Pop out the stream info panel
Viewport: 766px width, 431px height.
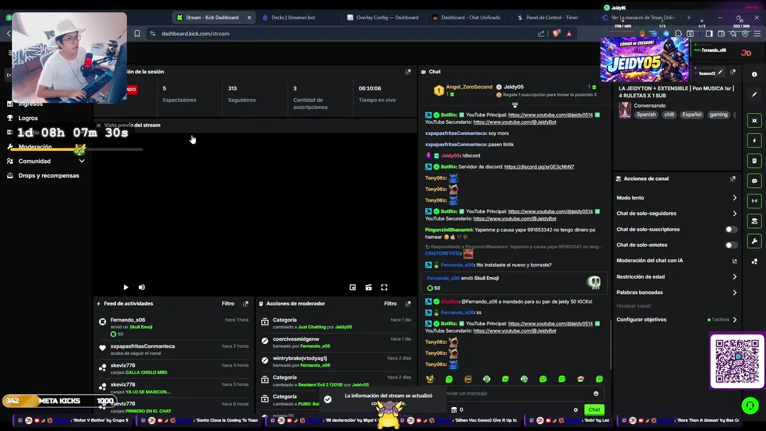click(732, 72)
